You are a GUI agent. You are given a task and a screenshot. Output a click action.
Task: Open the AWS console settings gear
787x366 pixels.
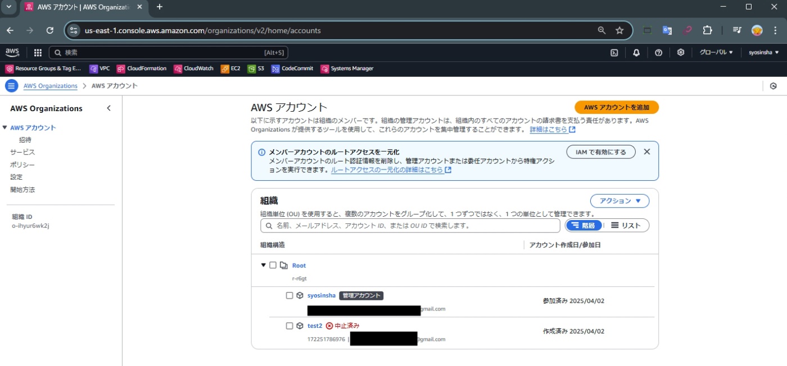[680, 53]
